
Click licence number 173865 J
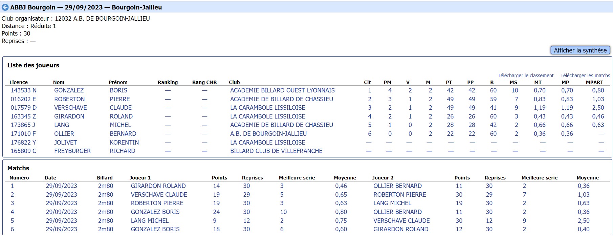pos(23,125)
